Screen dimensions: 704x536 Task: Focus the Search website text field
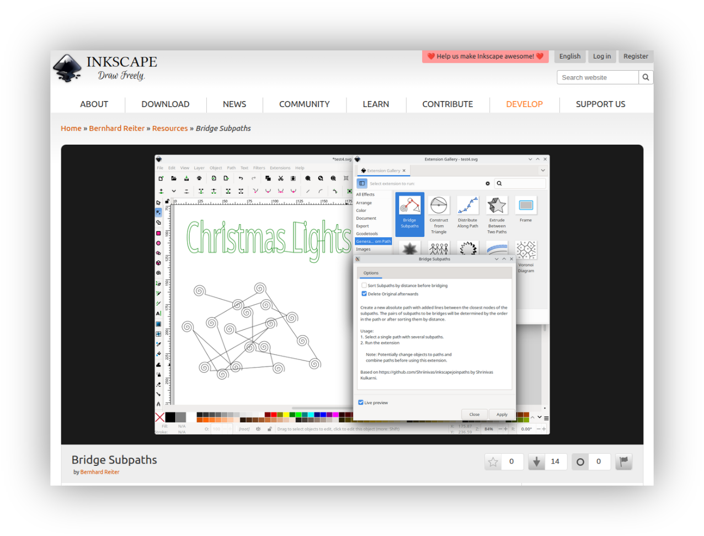(597, 77)
